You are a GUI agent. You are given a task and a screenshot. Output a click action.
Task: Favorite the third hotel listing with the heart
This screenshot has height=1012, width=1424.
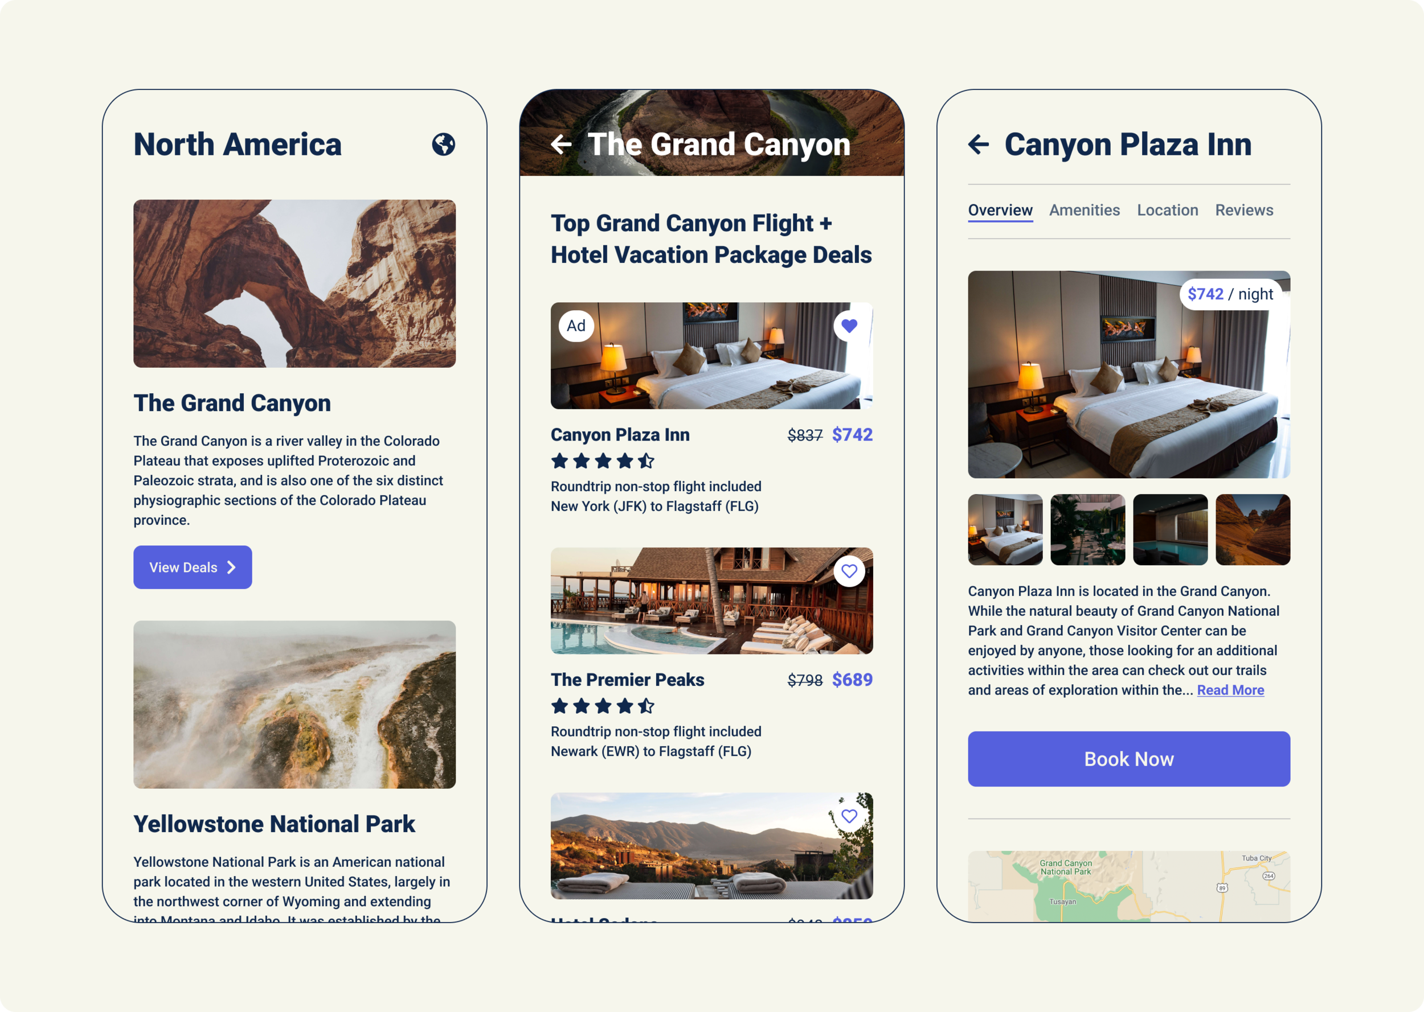849,816
